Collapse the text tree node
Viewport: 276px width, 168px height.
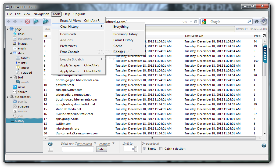point(11,77)
